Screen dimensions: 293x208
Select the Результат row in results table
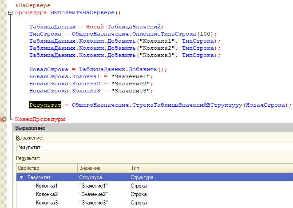coord(39,177)
